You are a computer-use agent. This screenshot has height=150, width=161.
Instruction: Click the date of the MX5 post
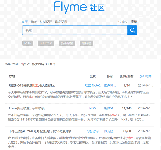tap(145, 108)
